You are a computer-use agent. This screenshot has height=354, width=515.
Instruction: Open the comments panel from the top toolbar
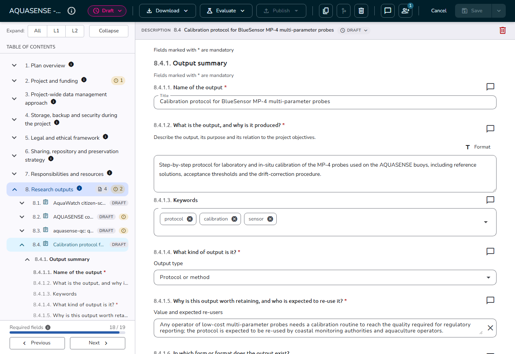388,11
